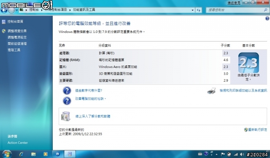Click the 子分數 column header
Viewport: 270px width, 158px height.
(x=225, y=46)
